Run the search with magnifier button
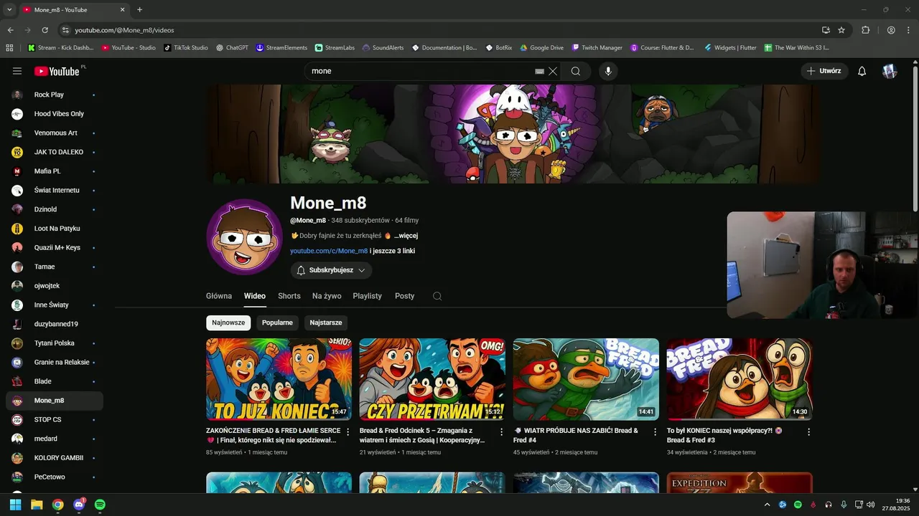This screenshot has width=919, height=516. (576, 71)
